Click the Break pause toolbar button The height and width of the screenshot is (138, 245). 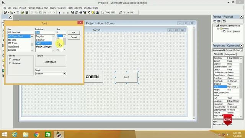pos(64,13)
